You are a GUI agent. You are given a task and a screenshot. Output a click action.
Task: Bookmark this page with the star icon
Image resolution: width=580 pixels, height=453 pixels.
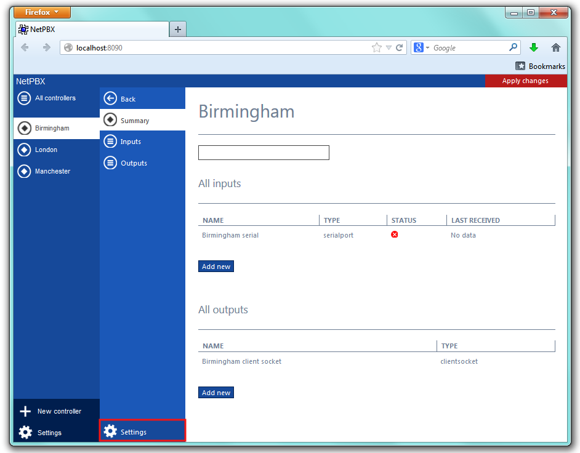(x=376, y=47)
